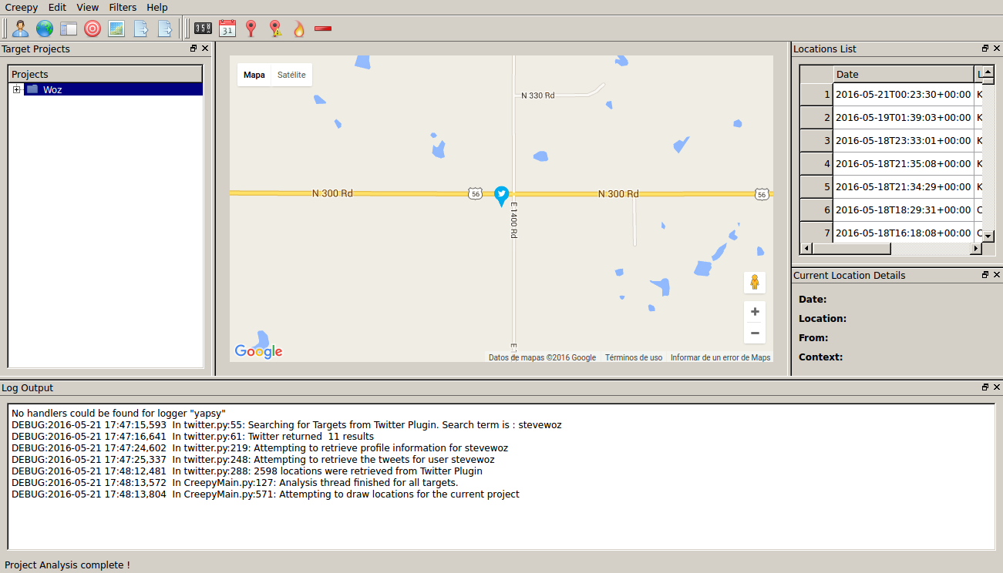Select location row 2016-05-18T23:33:01
The image size is (1003, 573).
[x=904, y=140]
